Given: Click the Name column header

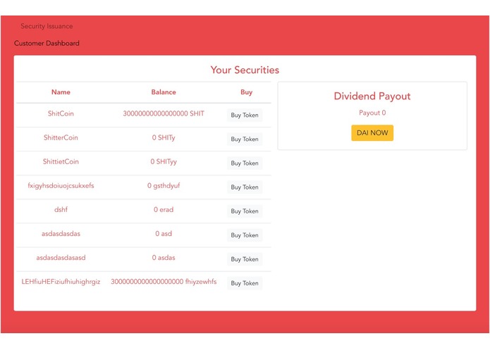Looking at the screenshot, I should 61,92.
